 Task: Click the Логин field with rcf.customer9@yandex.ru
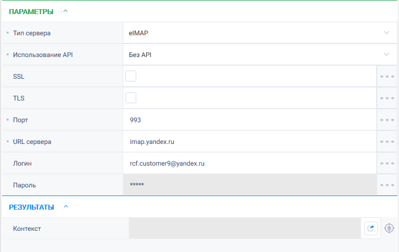pos(250,163)
